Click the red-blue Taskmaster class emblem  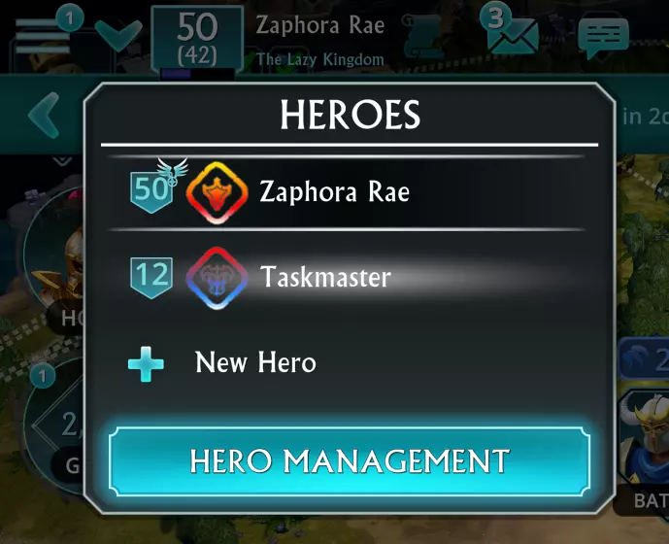click(x=217, y=278)
